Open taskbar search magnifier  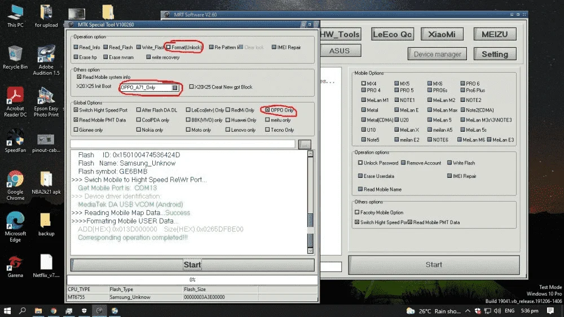tap(23, 311)
